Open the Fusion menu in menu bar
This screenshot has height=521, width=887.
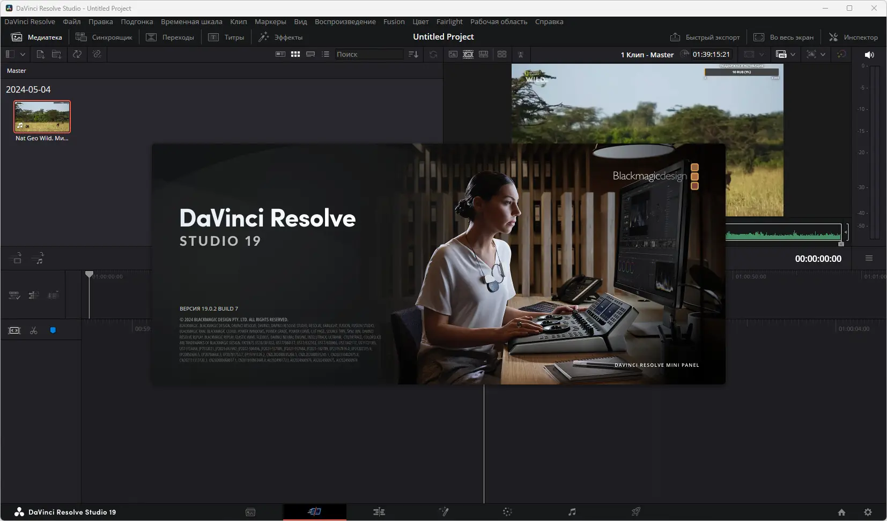394,21
